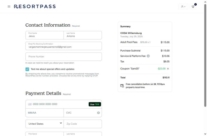Image resolution: width=207 pixels, height=136 pixels.
Task: Click the Contact Information heading
Action: click(x=48, y=25)
